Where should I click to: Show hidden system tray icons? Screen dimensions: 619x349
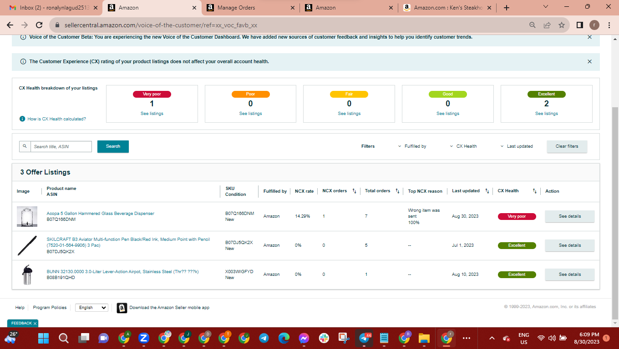[492, 338]
